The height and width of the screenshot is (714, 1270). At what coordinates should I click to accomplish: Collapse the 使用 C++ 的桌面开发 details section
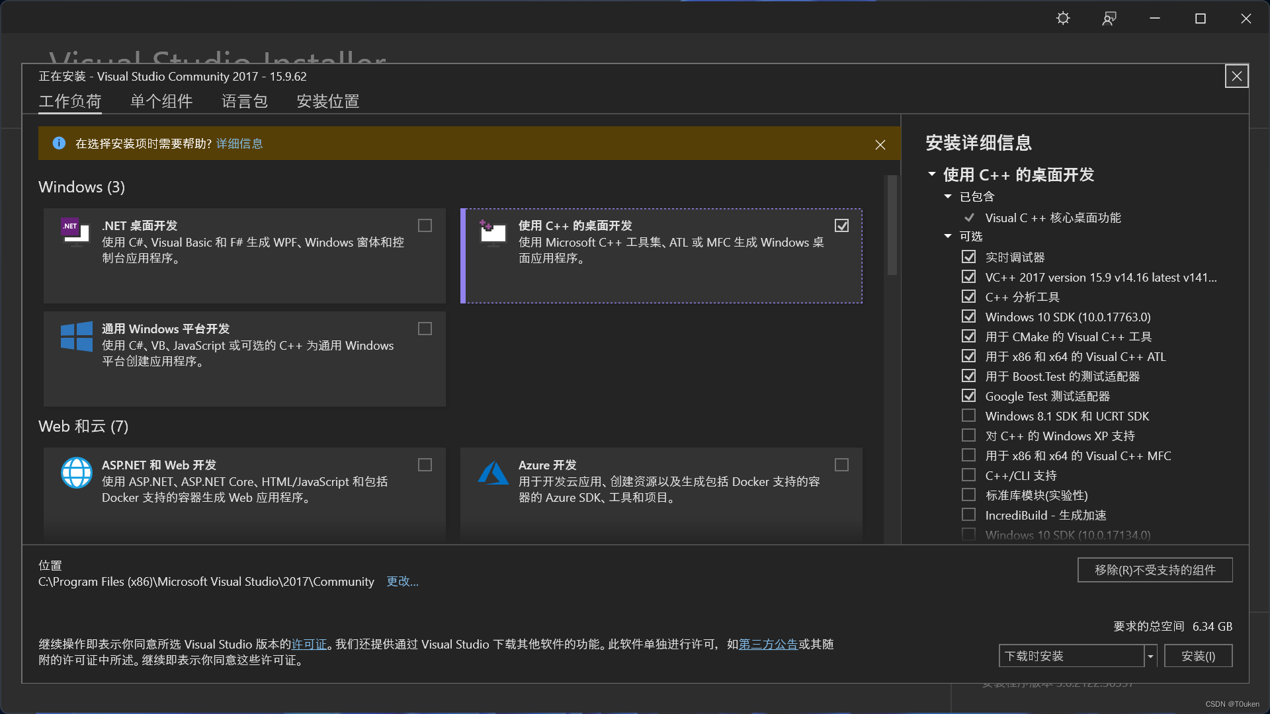point(932,174)
